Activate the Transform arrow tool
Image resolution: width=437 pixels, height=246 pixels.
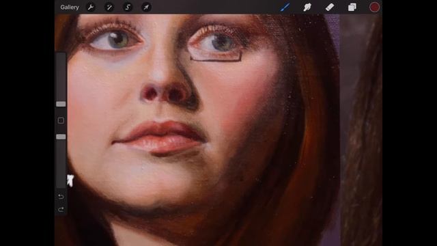tap(146, 8)
